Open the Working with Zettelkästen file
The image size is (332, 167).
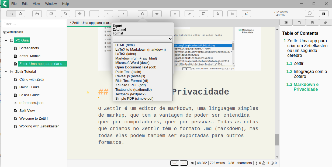(39, 126)
